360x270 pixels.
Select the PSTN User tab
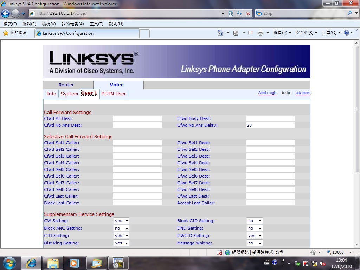(x=114, y=94)
